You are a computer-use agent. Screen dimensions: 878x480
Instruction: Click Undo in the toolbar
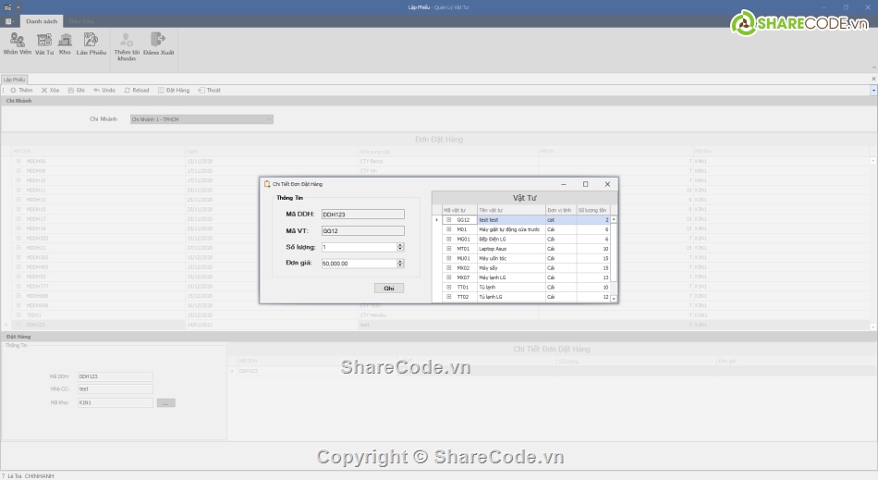pyautogui.click(x=104, y=91)
